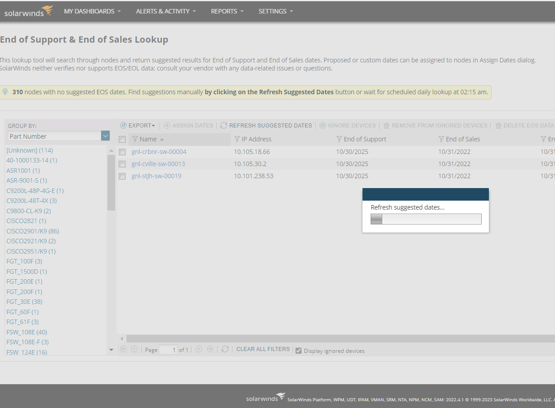Image resolution: width=555 pixels, height=408 pixels.
Task: Click the group list scroll-up arrow
Action: (112, 150)
